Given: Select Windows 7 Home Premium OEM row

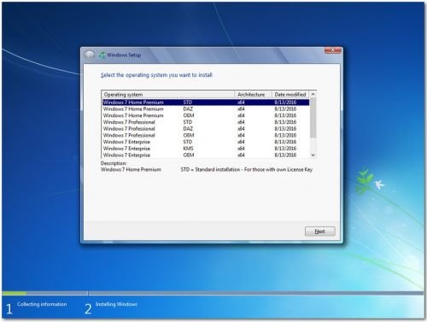Looking at the screenshot, I should point(206,115).
